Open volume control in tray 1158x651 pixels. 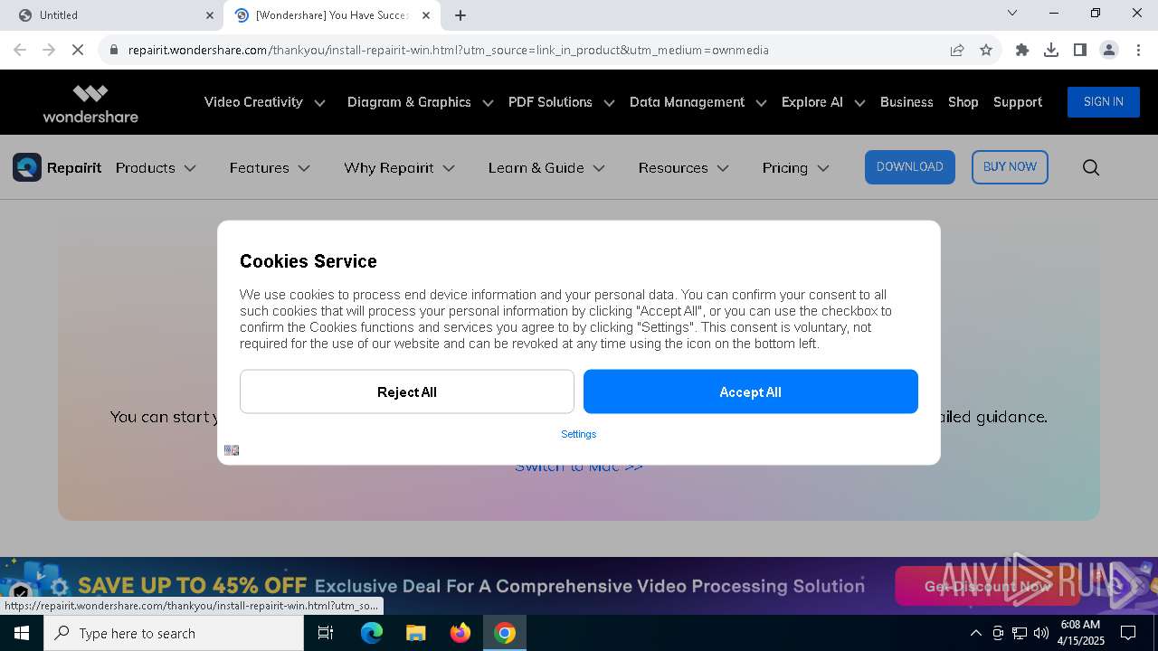[x=1041, y=633]
